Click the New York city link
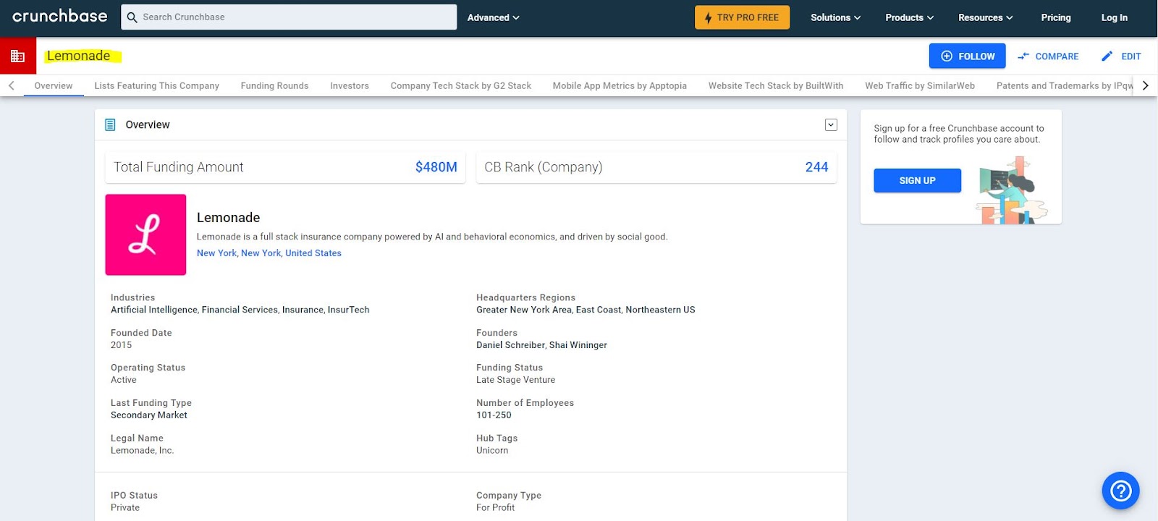 click(216, 253)
